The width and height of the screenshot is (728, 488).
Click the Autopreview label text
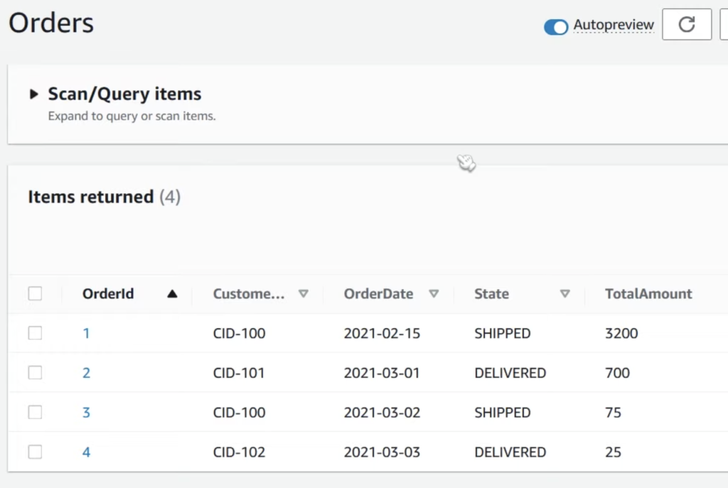pyautogui.click(x=613, y=25)
